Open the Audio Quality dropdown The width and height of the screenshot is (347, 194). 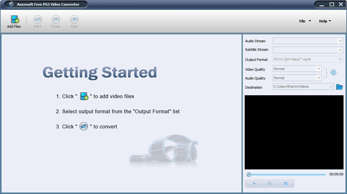[x=319, y=78]
